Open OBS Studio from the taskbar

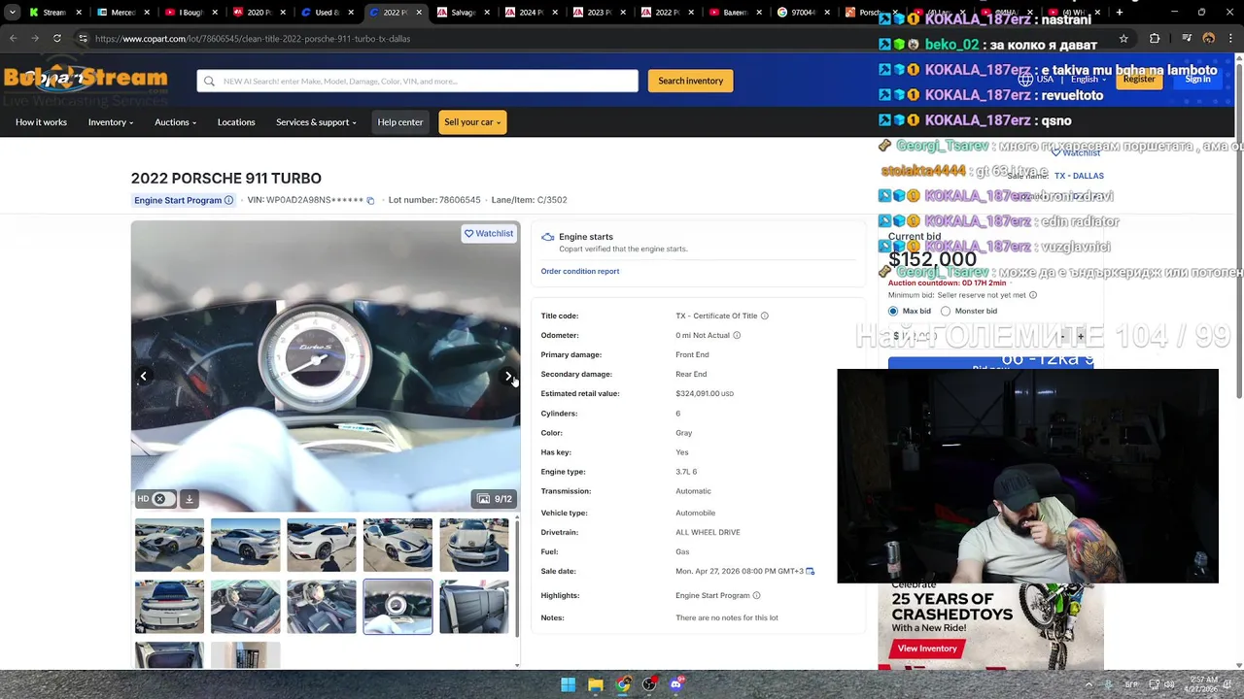(649, 684)
